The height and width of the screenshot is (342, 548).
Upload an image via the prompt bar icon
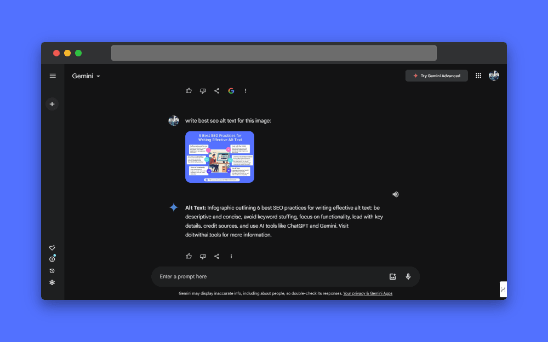[392, 276]
